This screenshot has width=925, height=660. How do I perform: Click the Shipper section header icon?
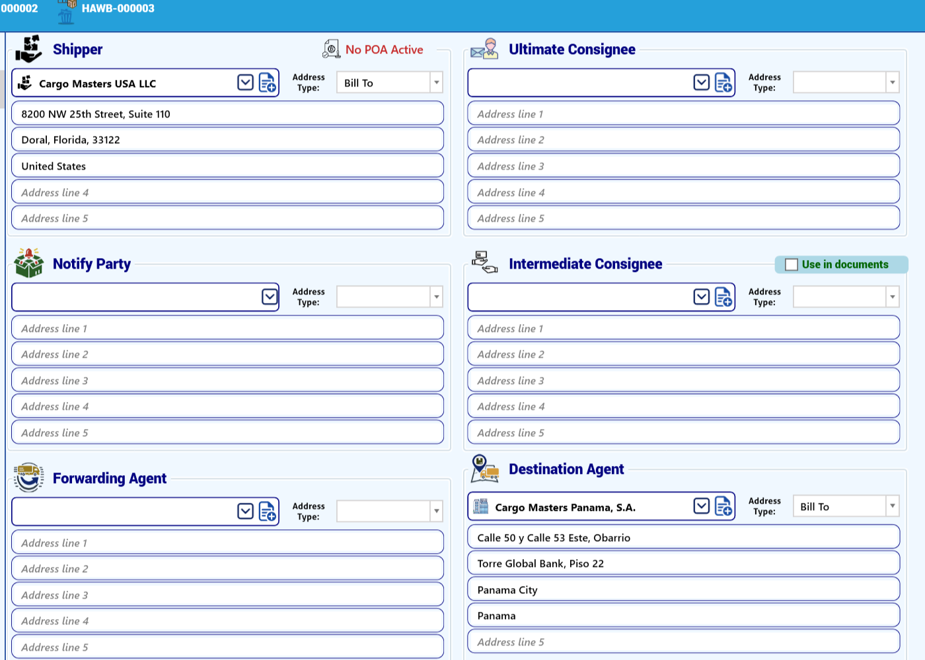pos(28,49)
